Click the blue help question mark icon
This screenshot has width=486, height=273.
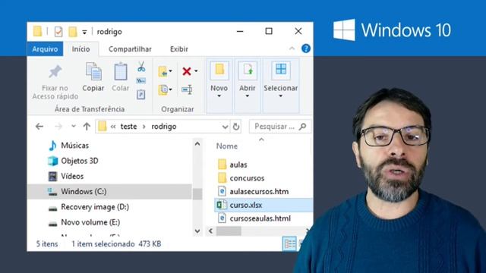pos(305,49)
